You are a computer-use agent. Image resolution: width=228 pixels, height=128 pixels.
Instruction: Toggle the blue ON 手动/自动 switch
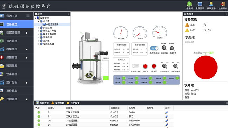[154, 48]
